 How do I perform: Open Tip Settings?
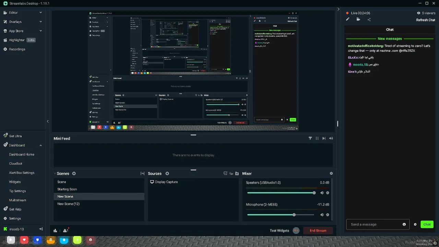[x=17, y=191]
